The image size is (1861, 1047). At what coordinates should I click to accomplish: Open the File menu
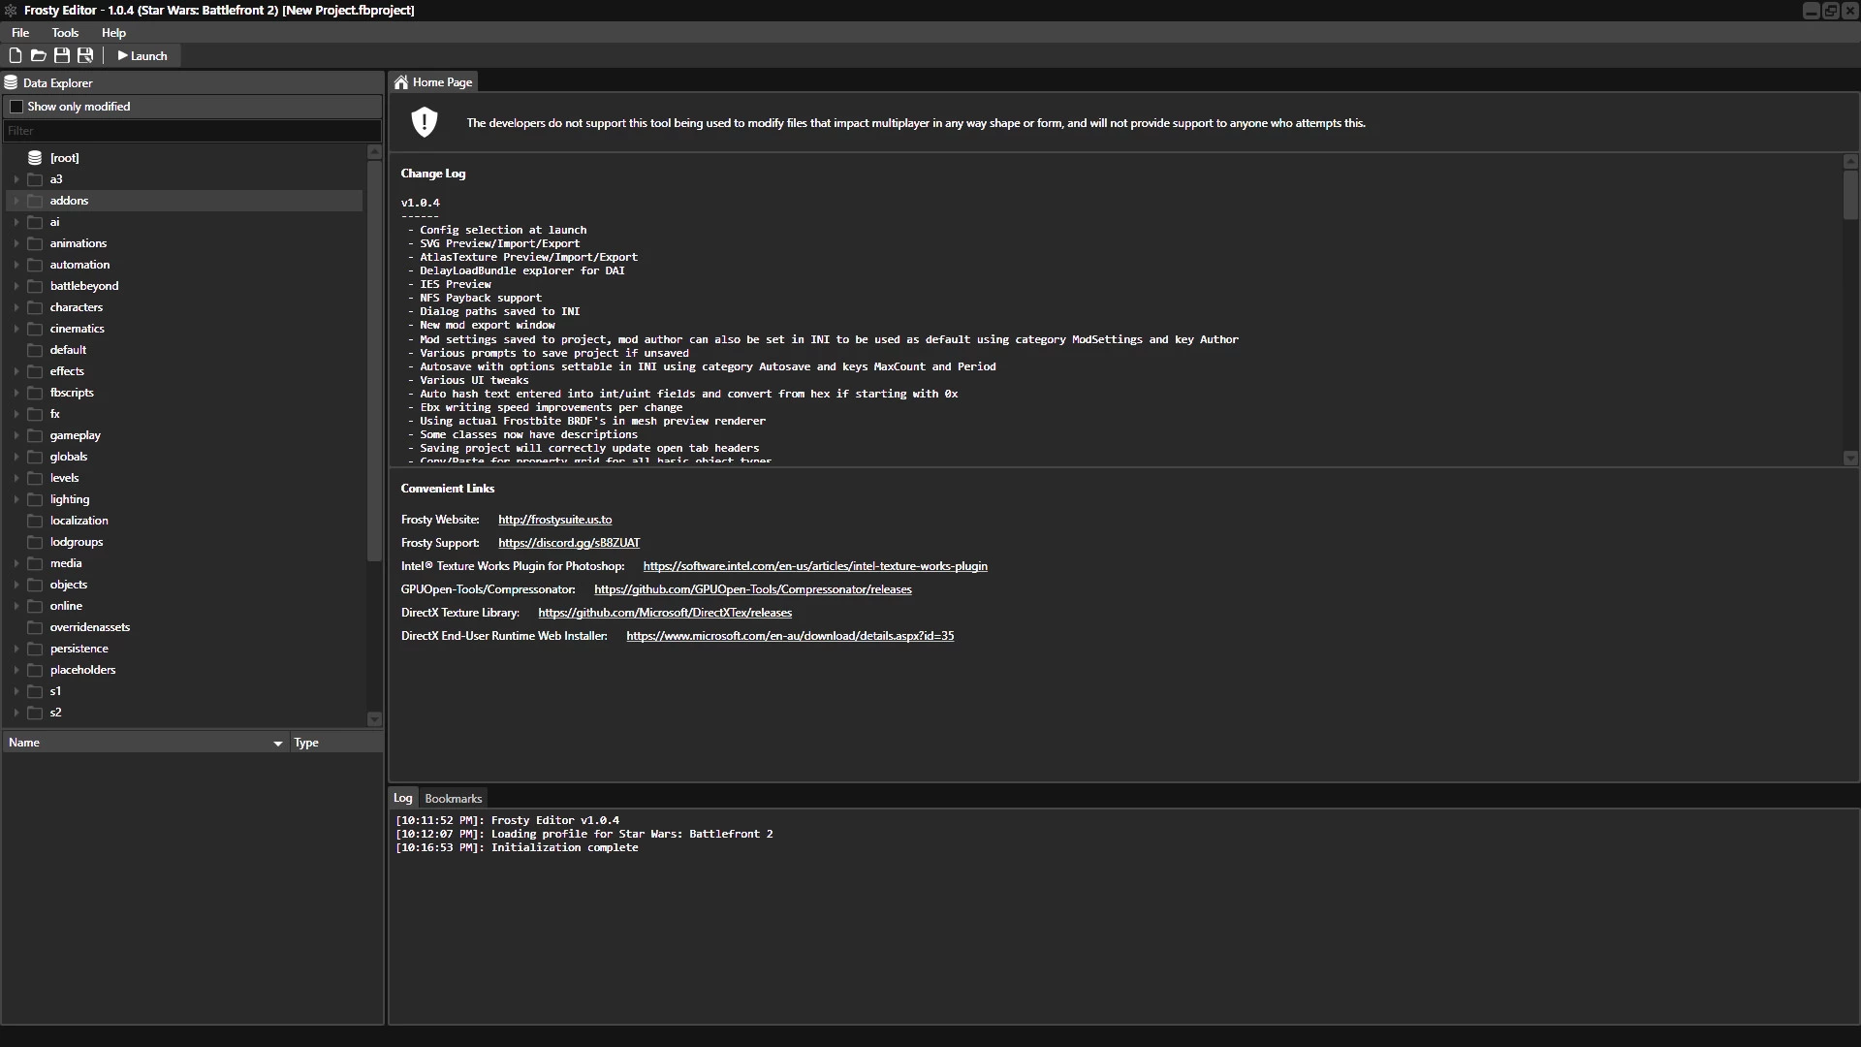tap(19, 32)
